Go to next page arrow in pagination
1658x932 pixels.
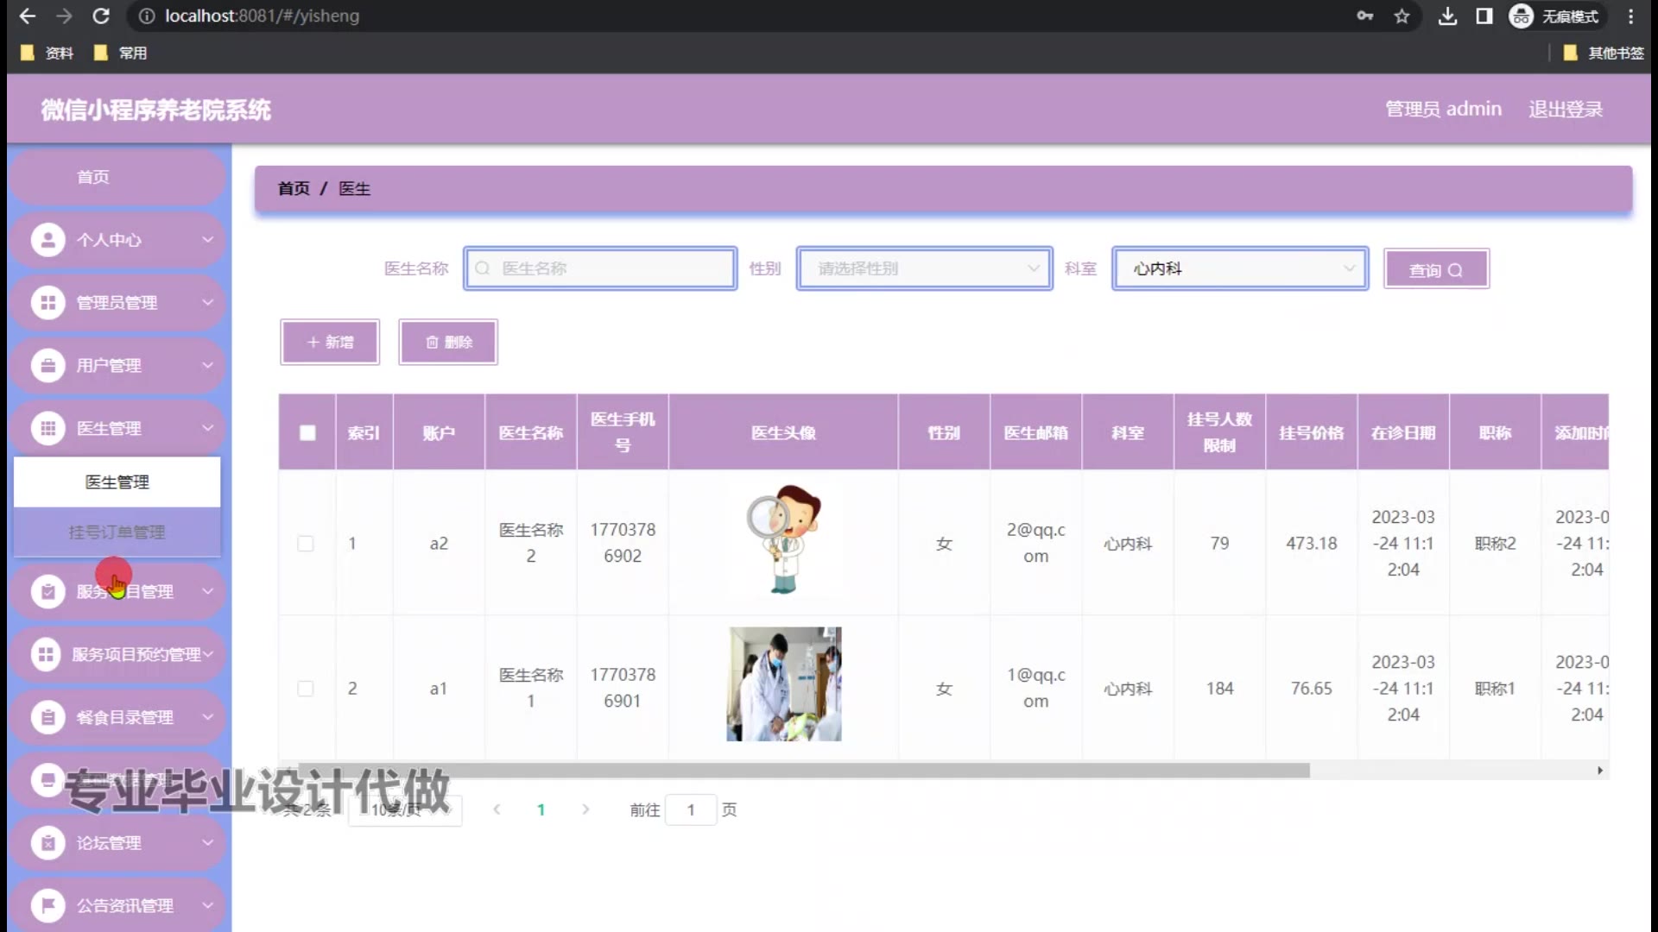click(585, 809)
